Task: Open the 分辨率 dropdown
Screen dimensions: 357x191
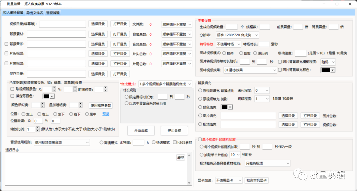Action: 237,35
